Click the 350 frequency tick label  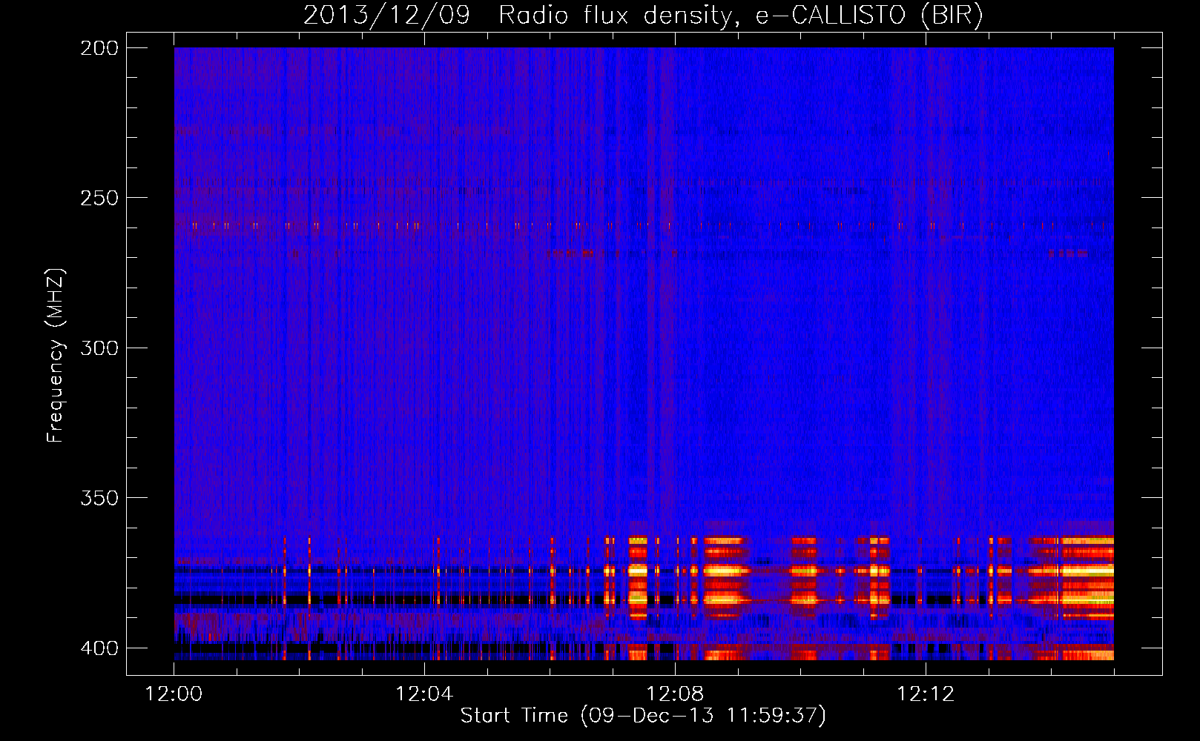99,497
